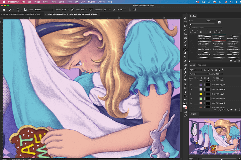Viewport: 241px width, 160px height.
Task: Open the layer style fx menu
Action: click(x=219, y=110)
